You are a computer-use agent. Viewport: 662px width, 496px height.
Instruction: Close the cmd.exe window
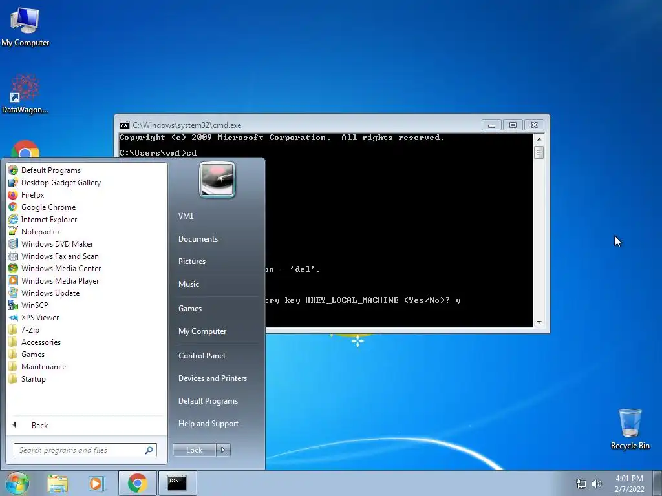534,125
